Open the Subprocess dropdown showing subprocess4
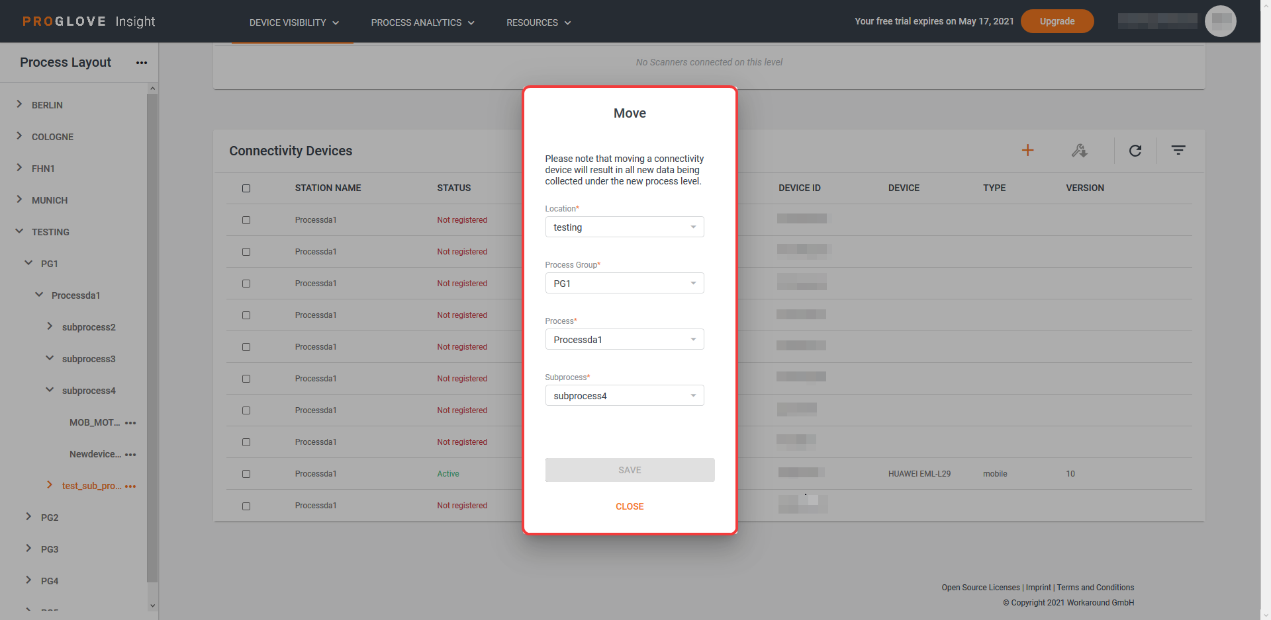 [624, 395]
